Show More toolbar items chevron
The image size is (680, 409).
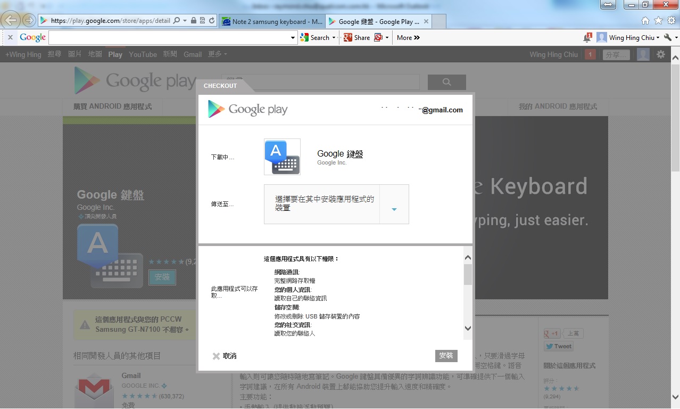(x=408, y=38)
